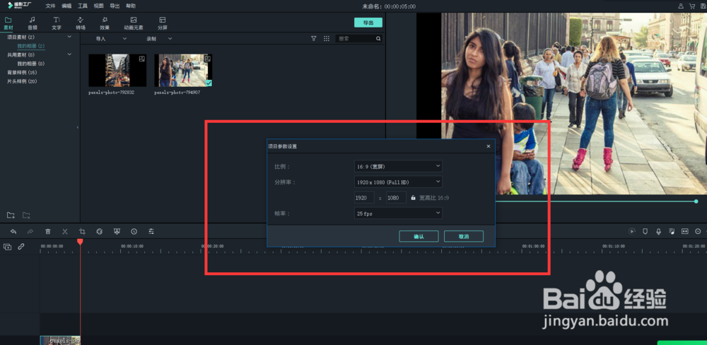Close the 项目参数设置 dialog
The height and width of the screenshot is (345, 707).
click(x=489, y=146)
